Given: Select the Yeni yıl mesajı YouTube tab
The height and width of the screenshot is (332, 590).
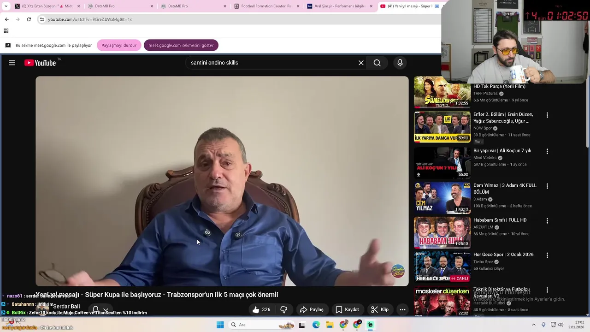Looking at the screenshot, I should tap(409, 6).
